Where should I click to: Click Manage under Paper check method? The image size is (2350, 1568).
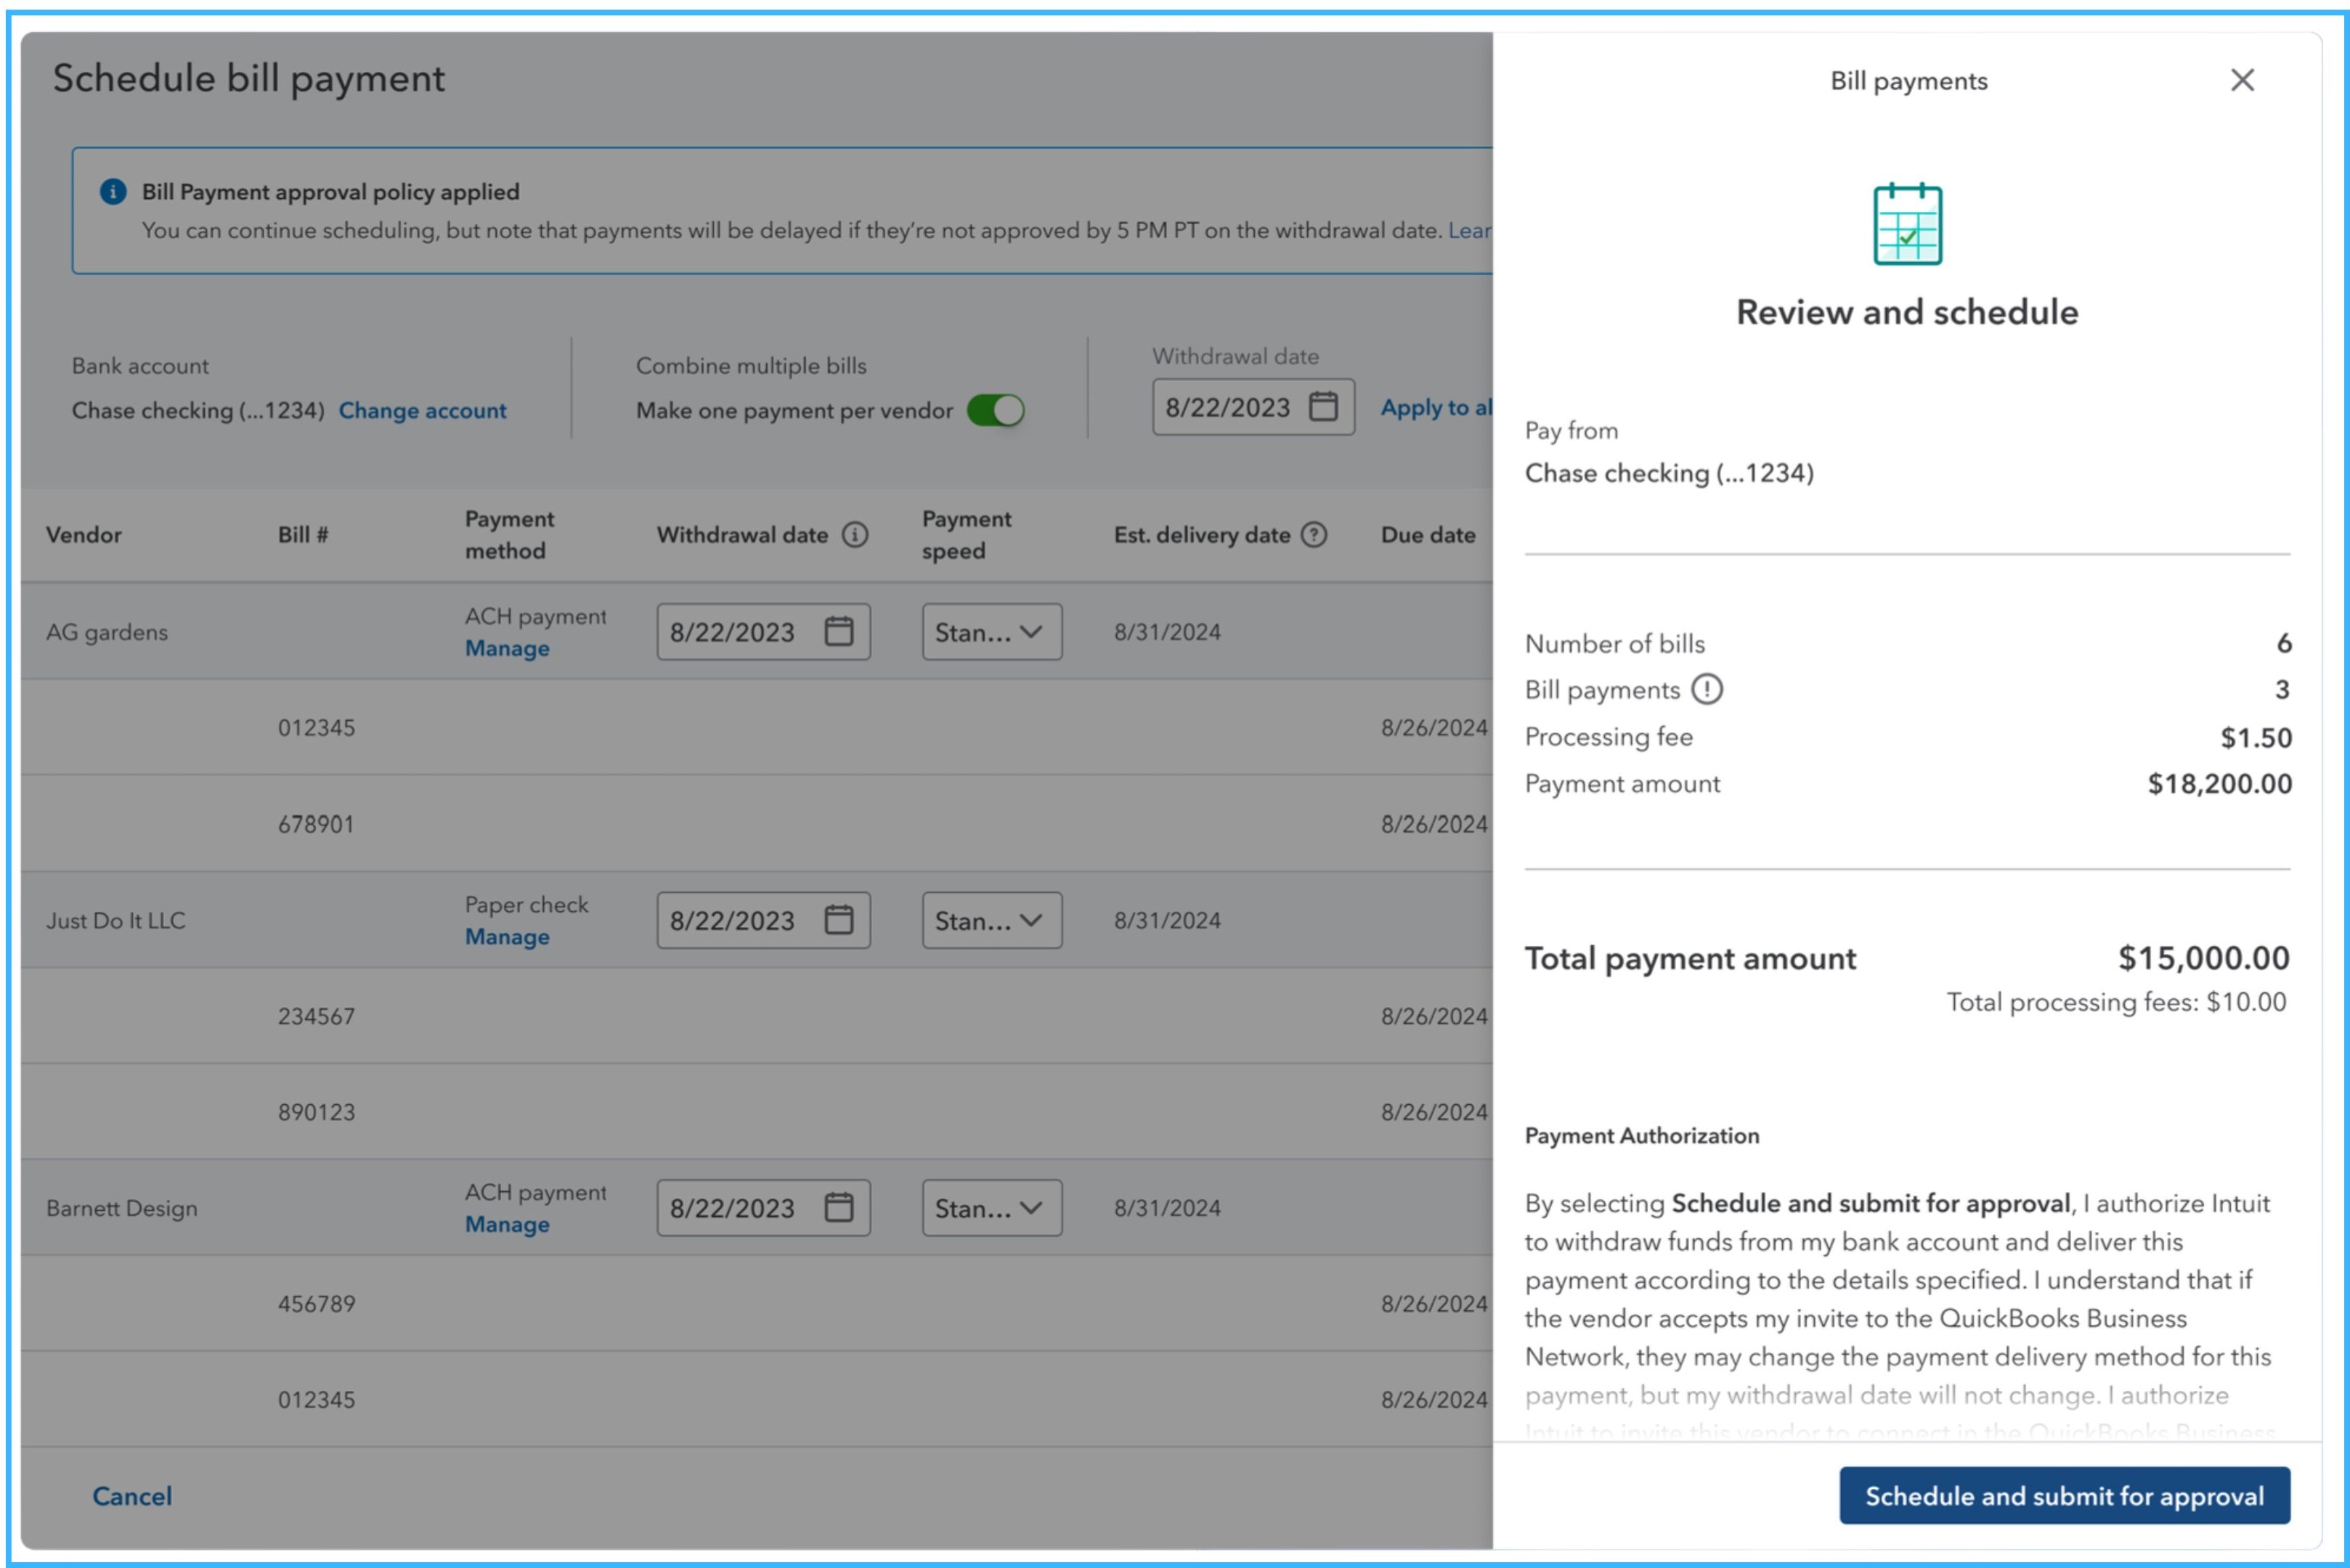[x=507, y=937]
